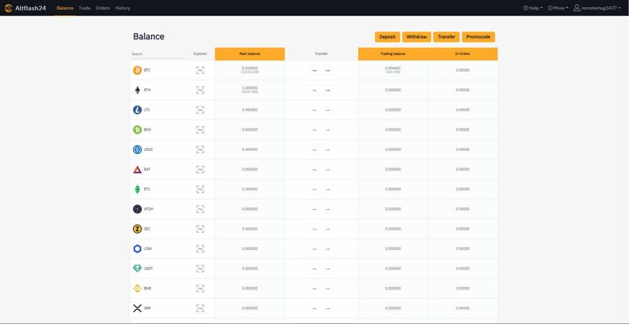Open explorer icon for USDC row
The height and width of the screenshot is (324, 629).
tap(200, 149)
